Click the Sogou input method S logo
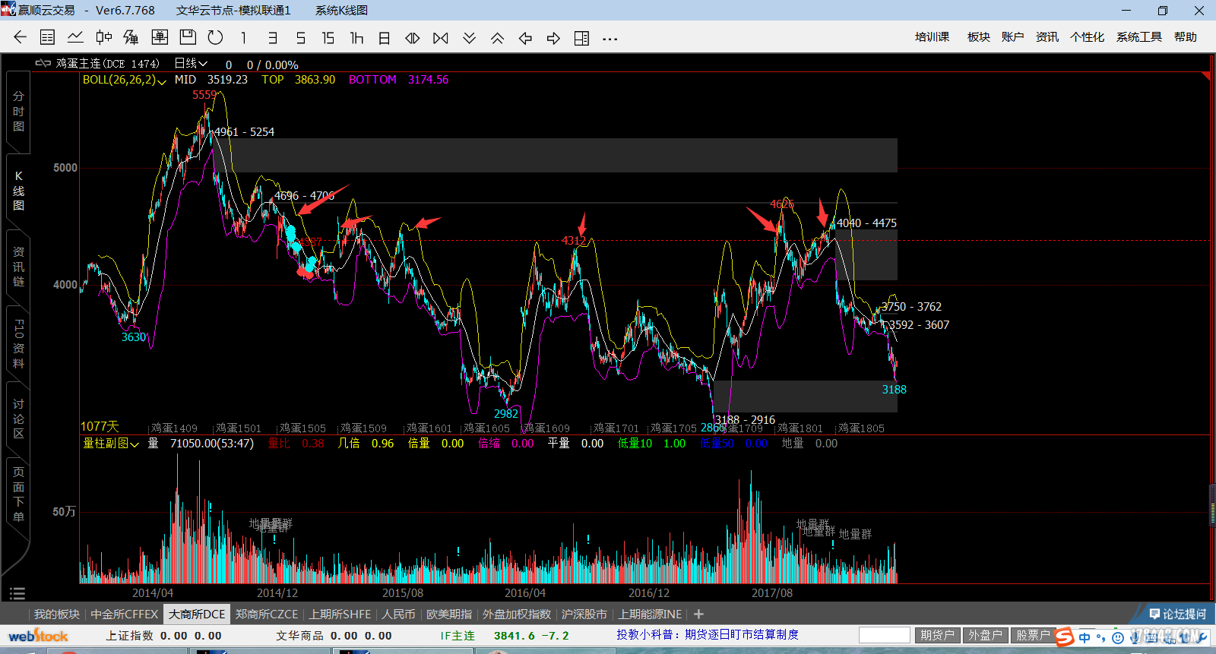Viewport: 1216px width, 654px height. [x=1065, y=637]
